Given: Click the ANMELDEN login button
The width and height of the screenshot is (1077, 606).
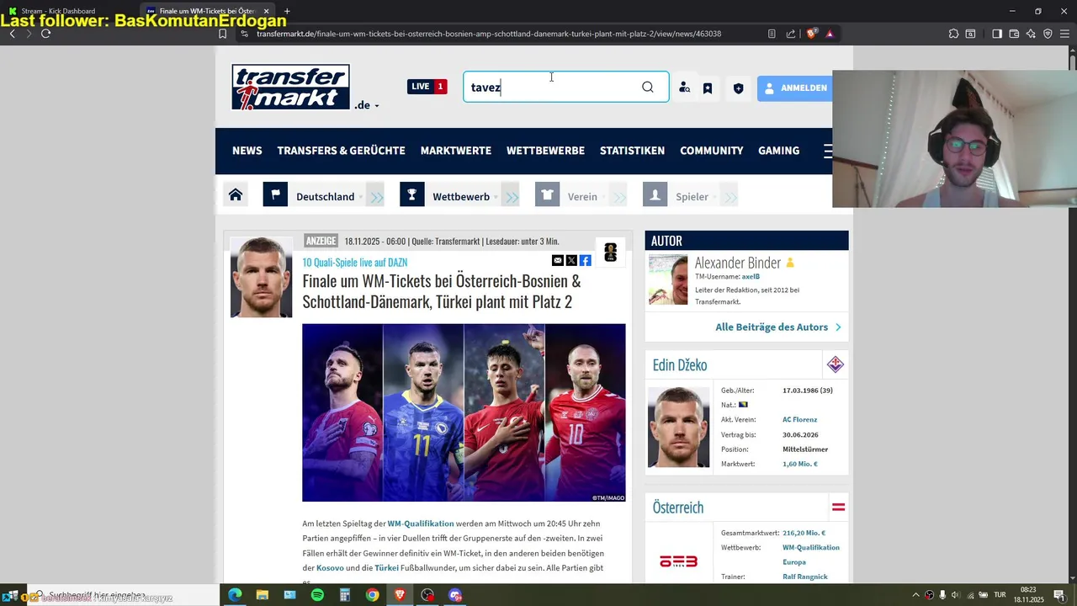Looking at the screenshot, I should click(x=795, y=88).
